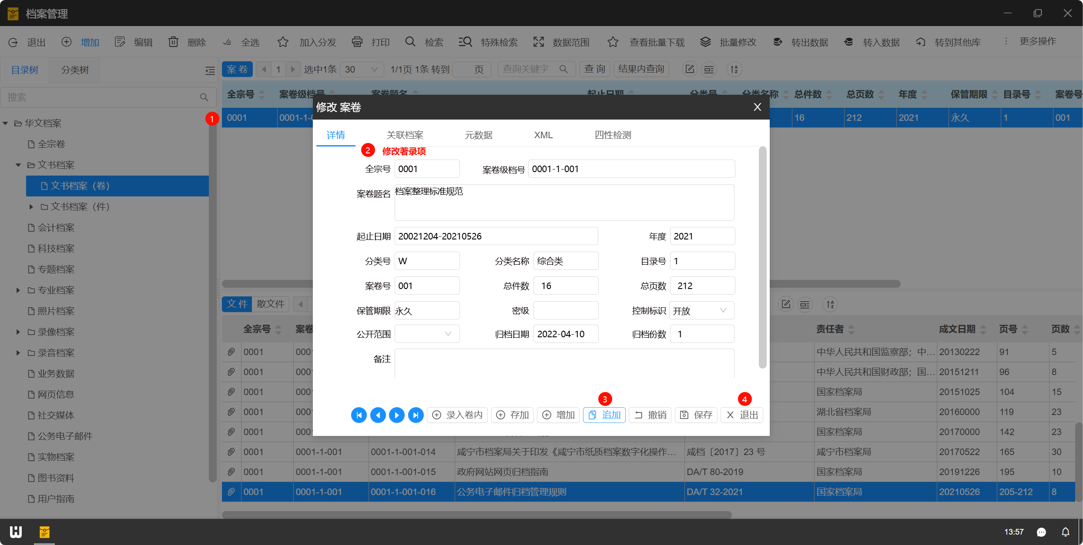Open Special Search tool
The image size is (1083, 545).
click(465, 42)
